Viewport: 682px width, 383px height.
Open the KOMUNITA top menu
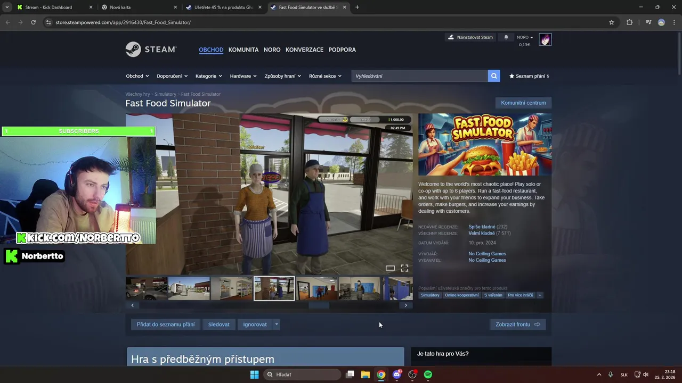pos(243,50)
